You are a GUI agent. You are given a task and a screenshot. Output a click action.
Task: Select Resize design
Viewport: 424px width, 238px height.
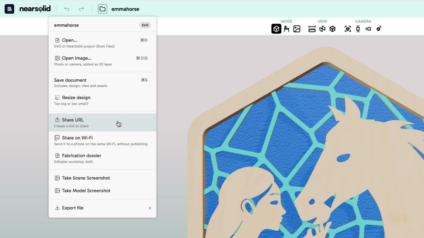pos(103,100)
